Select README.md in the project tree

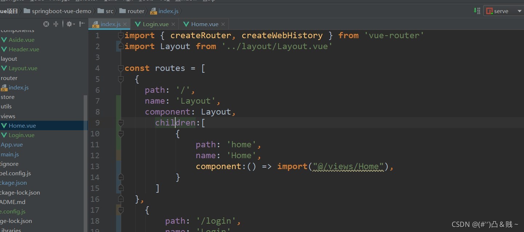(x=13, y=202)
